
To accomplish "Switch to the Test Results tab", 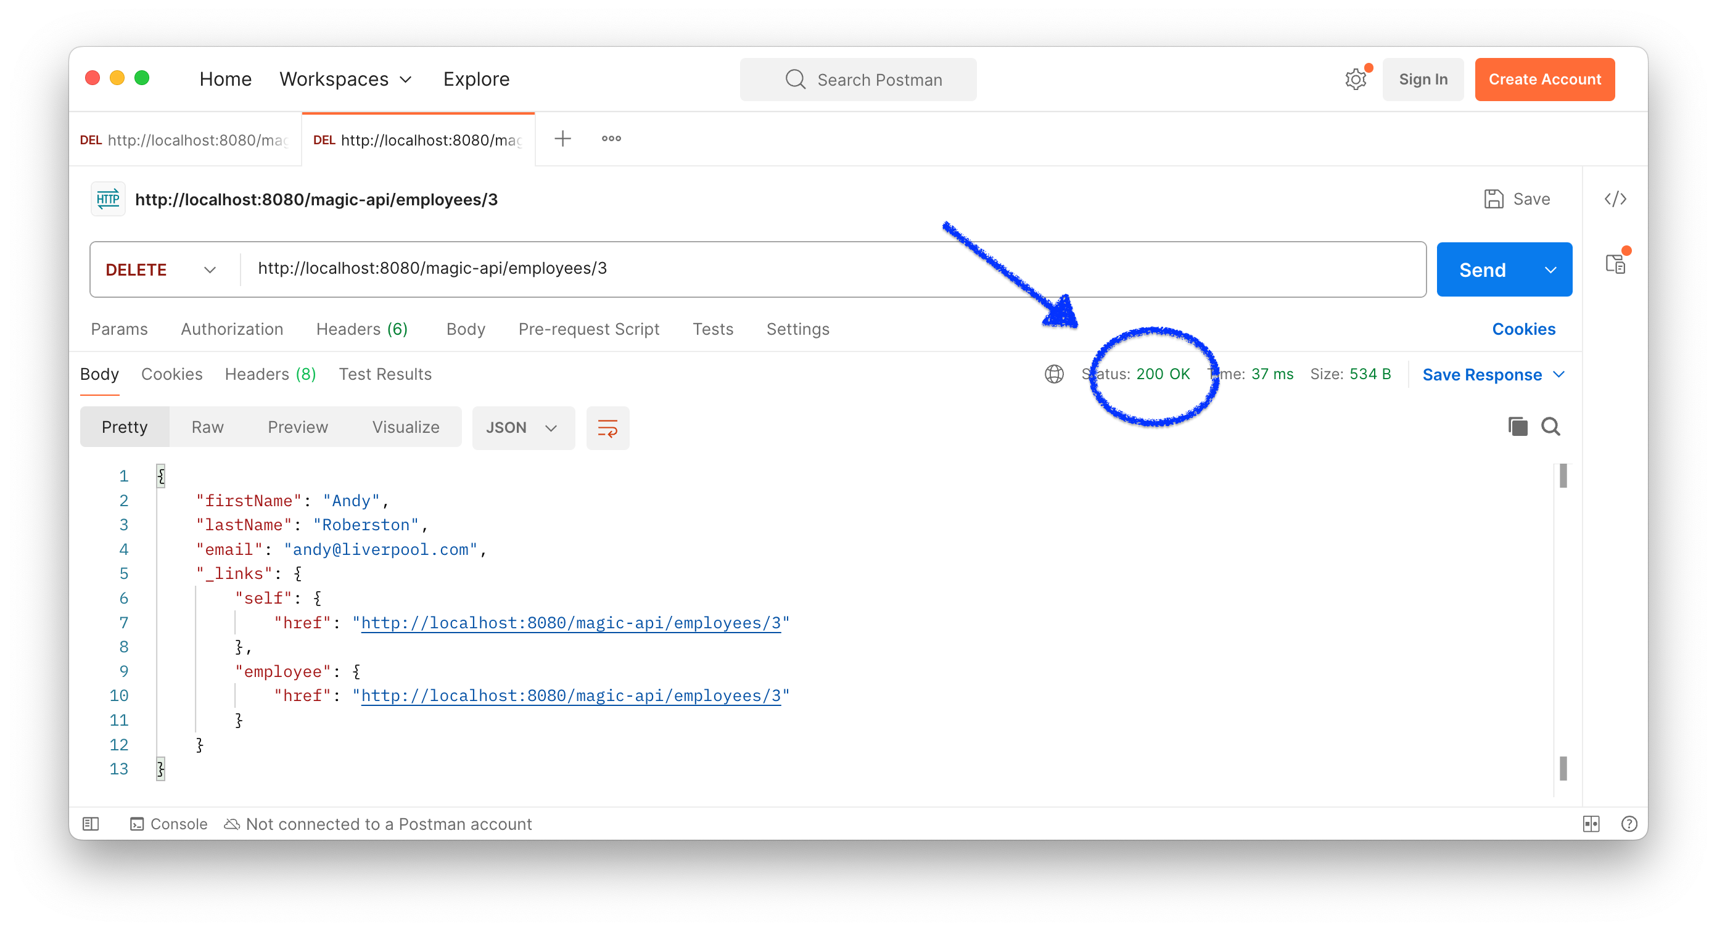I will (x=385, y=374).
